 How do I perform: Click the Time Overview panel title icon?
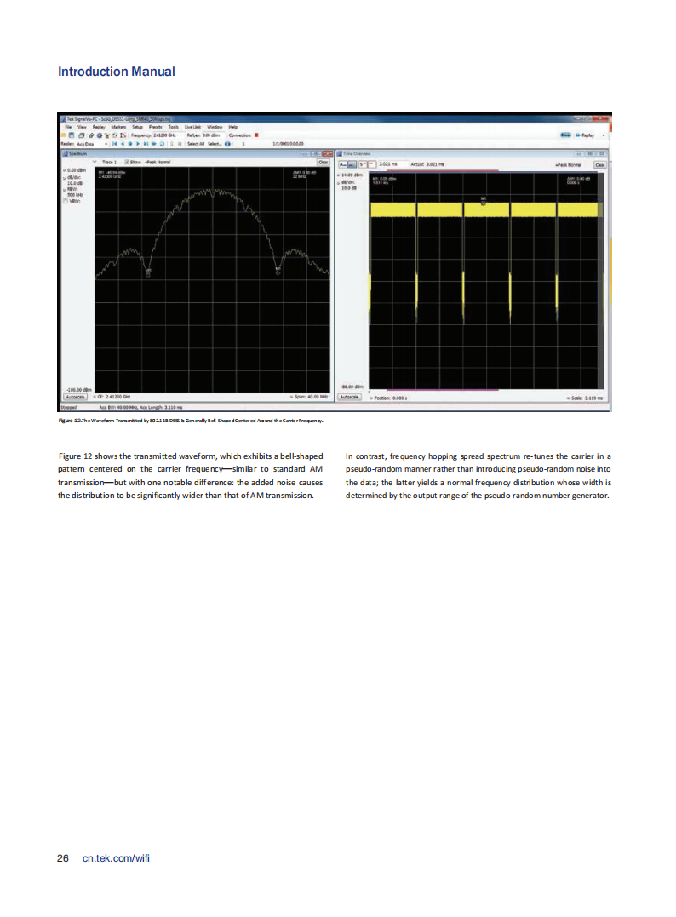(x=339, y=154)
